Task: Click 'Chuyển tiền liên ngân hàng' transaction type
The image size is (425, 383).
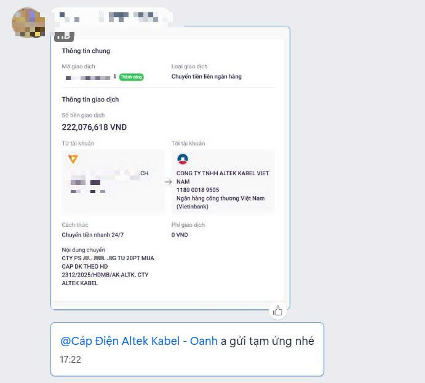Action: 207,77
